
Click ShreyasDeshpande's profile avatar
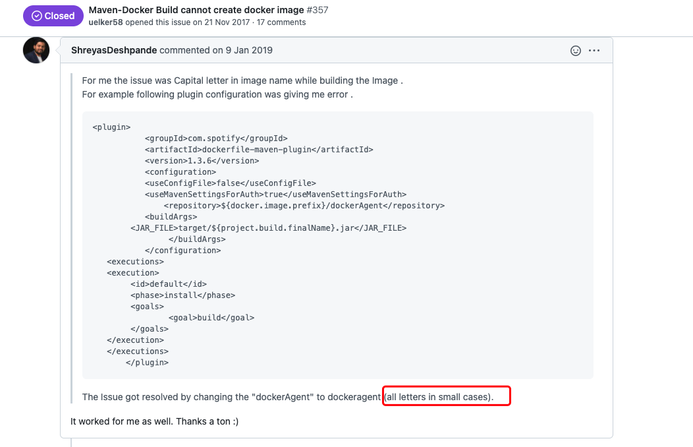click(36, 51)
